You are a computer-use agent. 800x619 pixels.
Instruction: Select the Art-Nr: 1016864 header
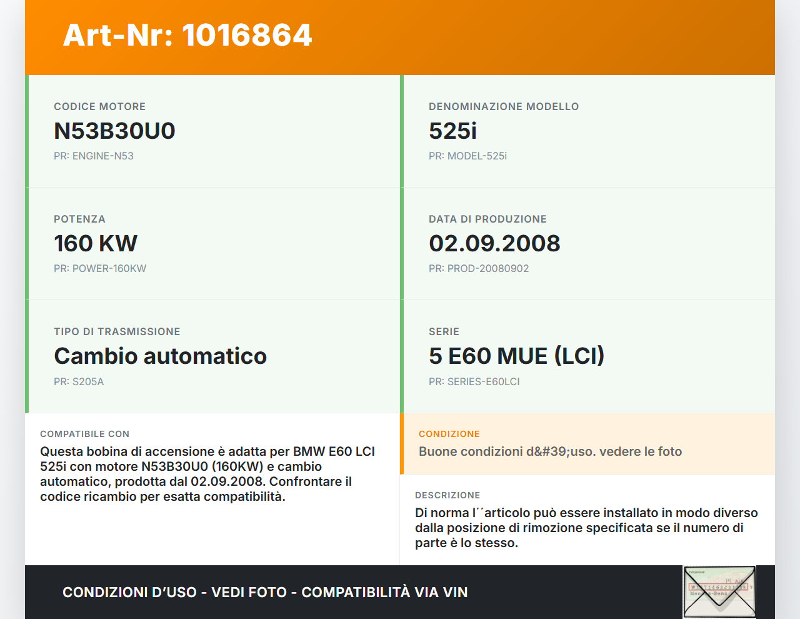click(x=187, y=36)
